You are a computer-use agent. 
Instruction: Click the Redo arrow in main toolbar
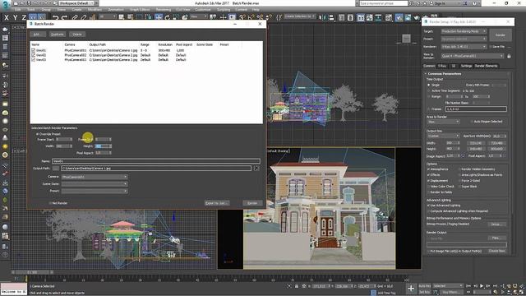[64, 17]
